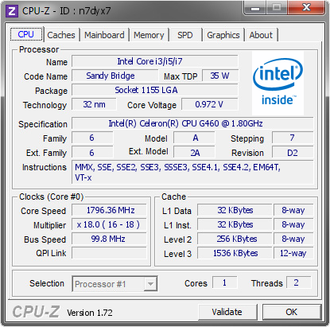Click the OK button
330x327 pixels.
click(292, 312)
